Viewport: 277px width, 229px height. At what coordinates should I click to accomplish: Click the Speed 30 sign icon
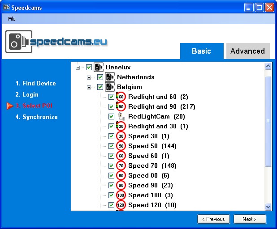(121, 136)
